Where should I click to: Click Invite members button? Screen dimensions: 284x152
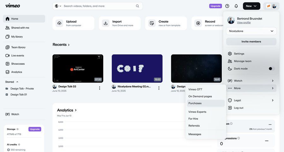click(x=251, y=41)
